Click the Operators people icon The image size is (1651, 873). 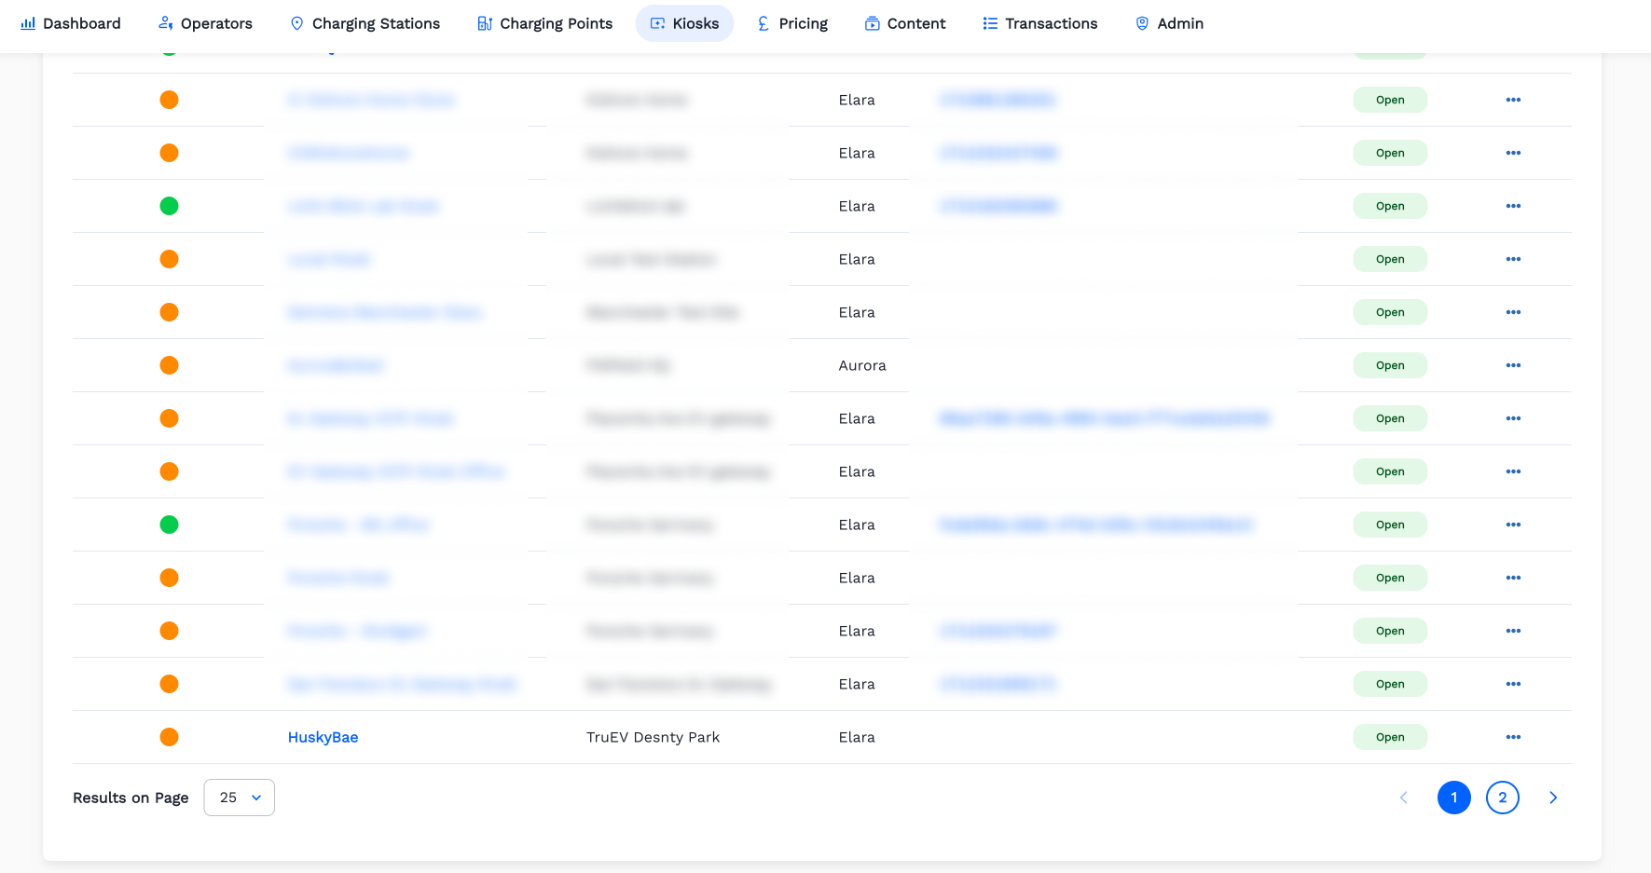tap(166, 23)
